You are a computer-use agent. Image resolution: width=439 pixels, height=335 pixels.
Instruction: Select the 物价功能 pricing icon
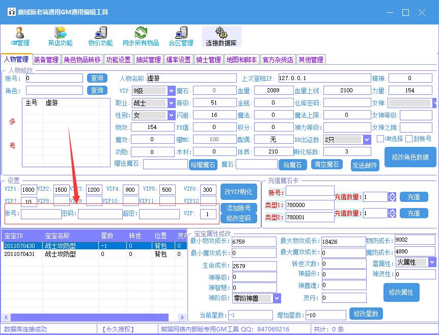click(100, 37)
